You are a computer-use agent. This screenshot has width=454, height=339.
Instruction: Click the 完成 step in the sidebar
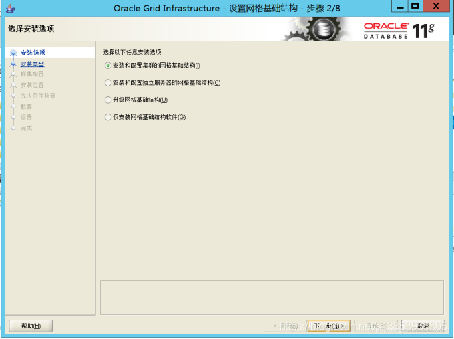point(26,128)
